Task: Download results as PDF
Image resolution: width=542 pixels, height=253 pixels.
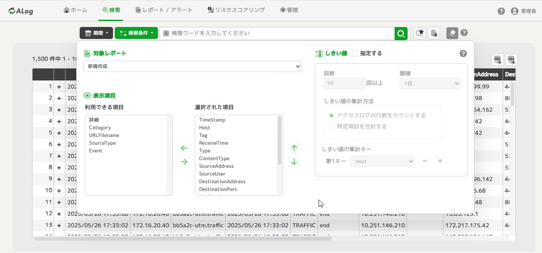Action: coord(497,60)
